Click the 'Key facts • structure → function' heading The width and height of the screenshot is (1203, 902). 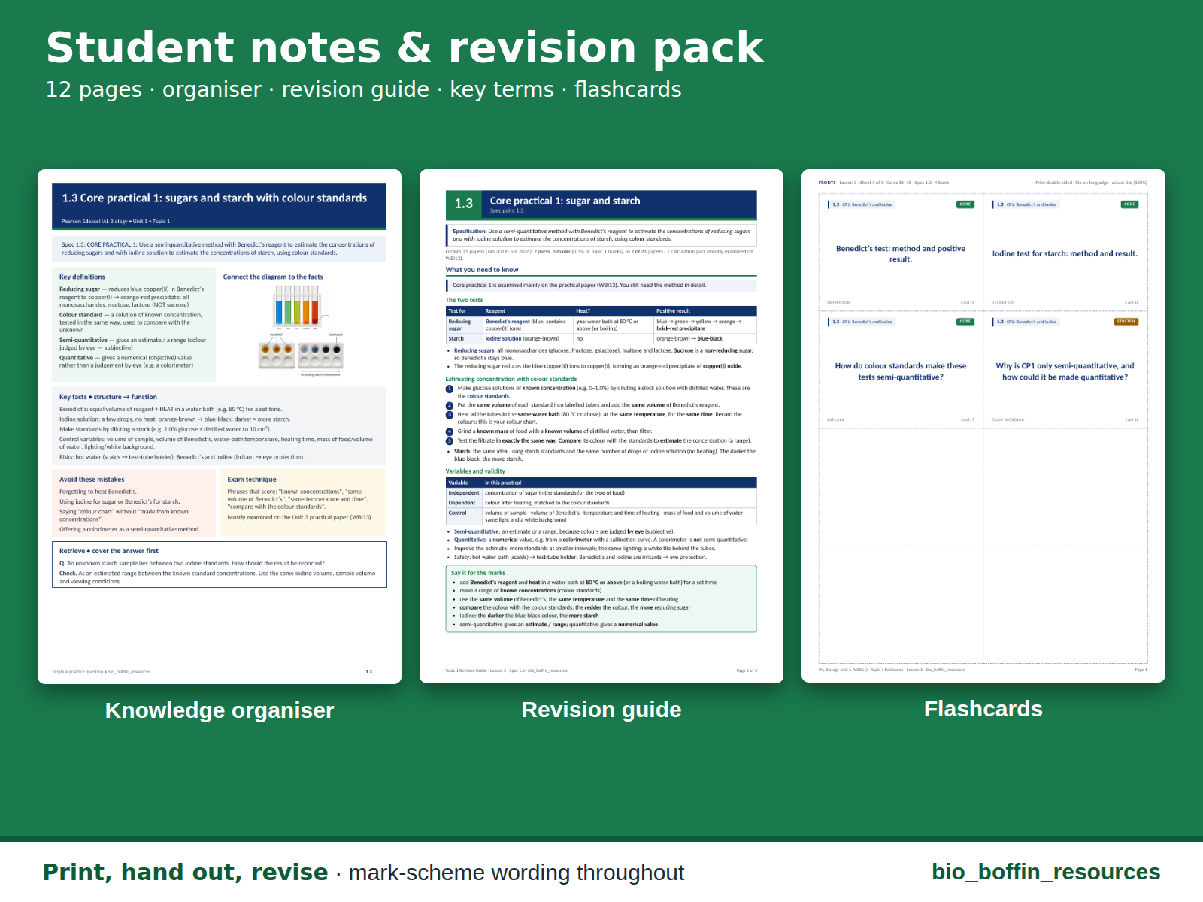pyautogui.click(x=108, y=397)
